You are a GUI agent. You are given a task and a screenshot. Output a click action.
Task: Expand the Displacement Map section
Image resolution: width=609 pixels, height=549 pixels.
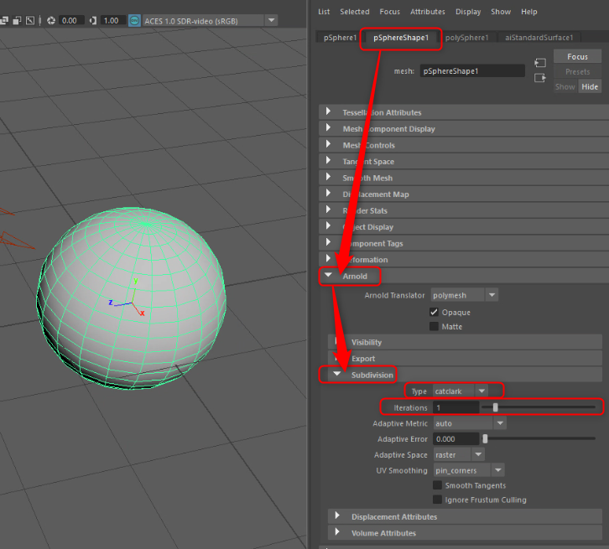[464, 194]
